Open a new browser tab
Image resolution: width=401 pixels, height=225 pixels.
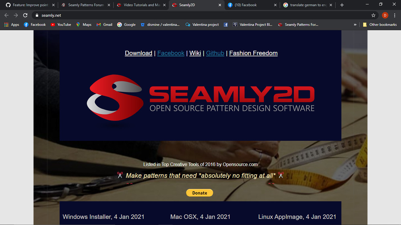[342, 5]
